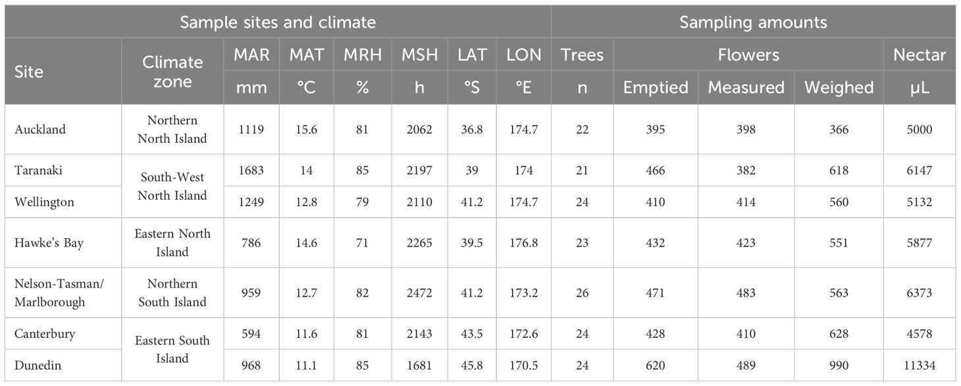Click the 'Sampling amounts' header

[x=753, y=22]
